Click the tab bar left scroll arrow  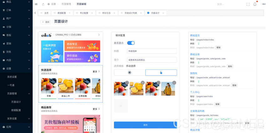(35, 13)
